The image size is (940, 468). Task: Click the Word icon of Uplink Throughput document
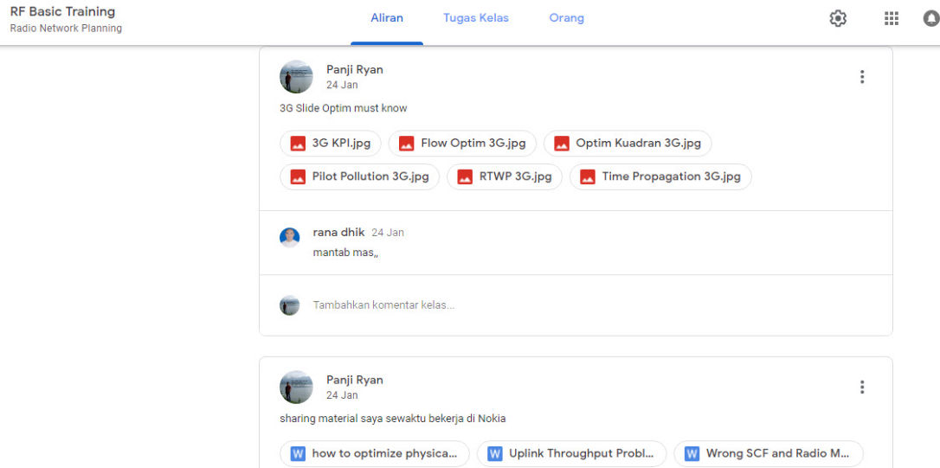pos(495,453)
